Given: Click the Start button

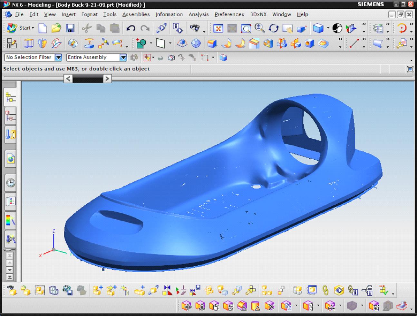Looking at the screenshot, I should click(x=20, y=28).
